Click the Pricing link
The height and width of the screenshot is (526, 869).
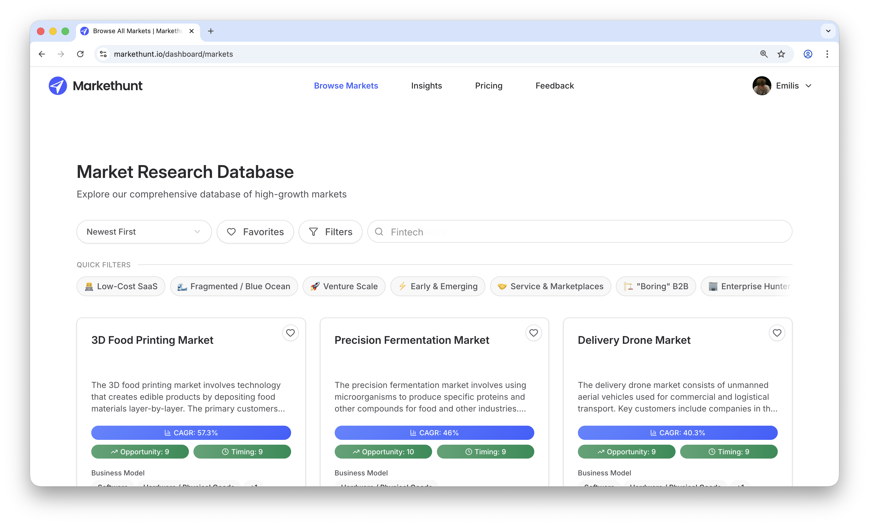(489, 85)
